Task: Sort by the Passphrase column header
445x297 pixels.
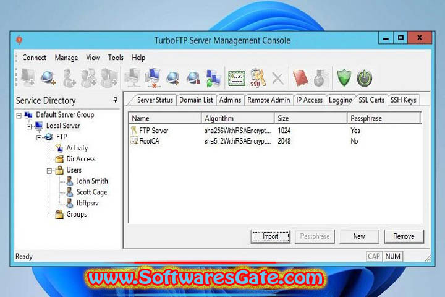Action: (x=383, y=118)
